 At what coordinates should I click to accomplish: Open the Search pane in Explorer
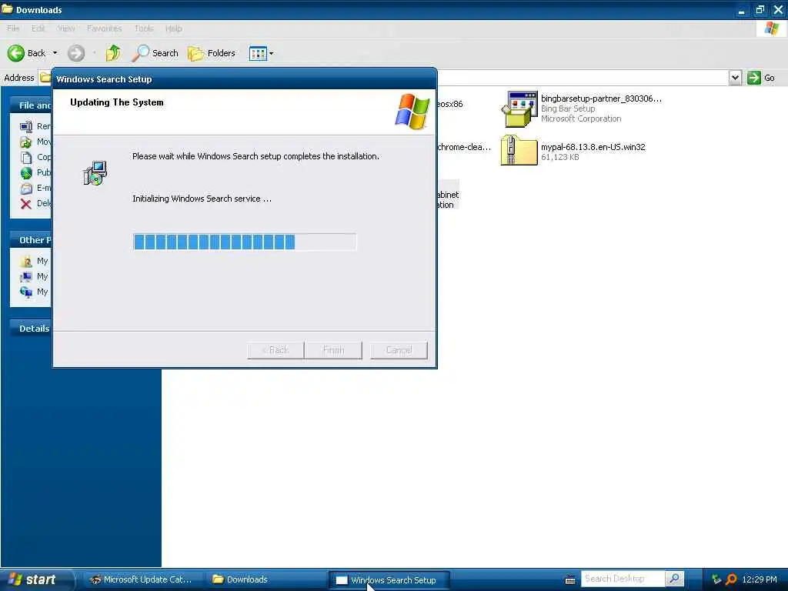coord(155,53)
